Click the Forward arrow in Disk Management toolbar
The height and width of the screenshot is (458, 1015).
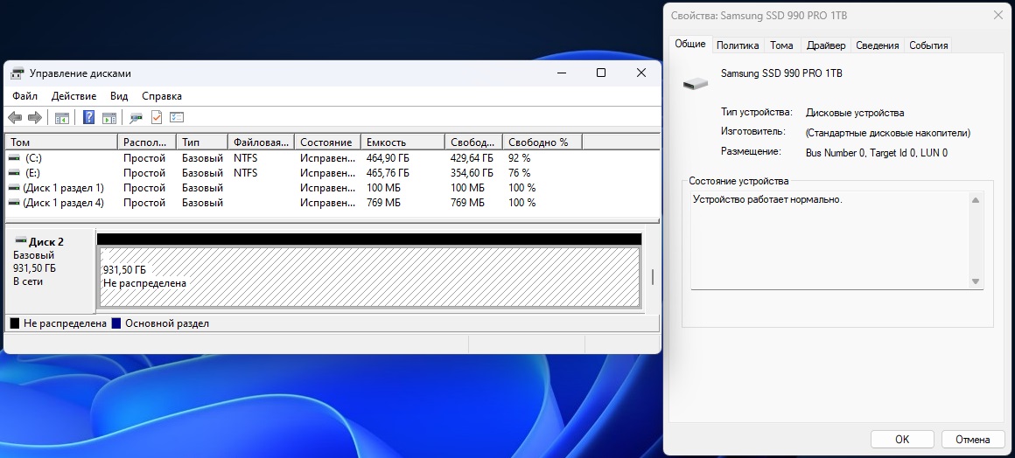[x=35, y=118]
